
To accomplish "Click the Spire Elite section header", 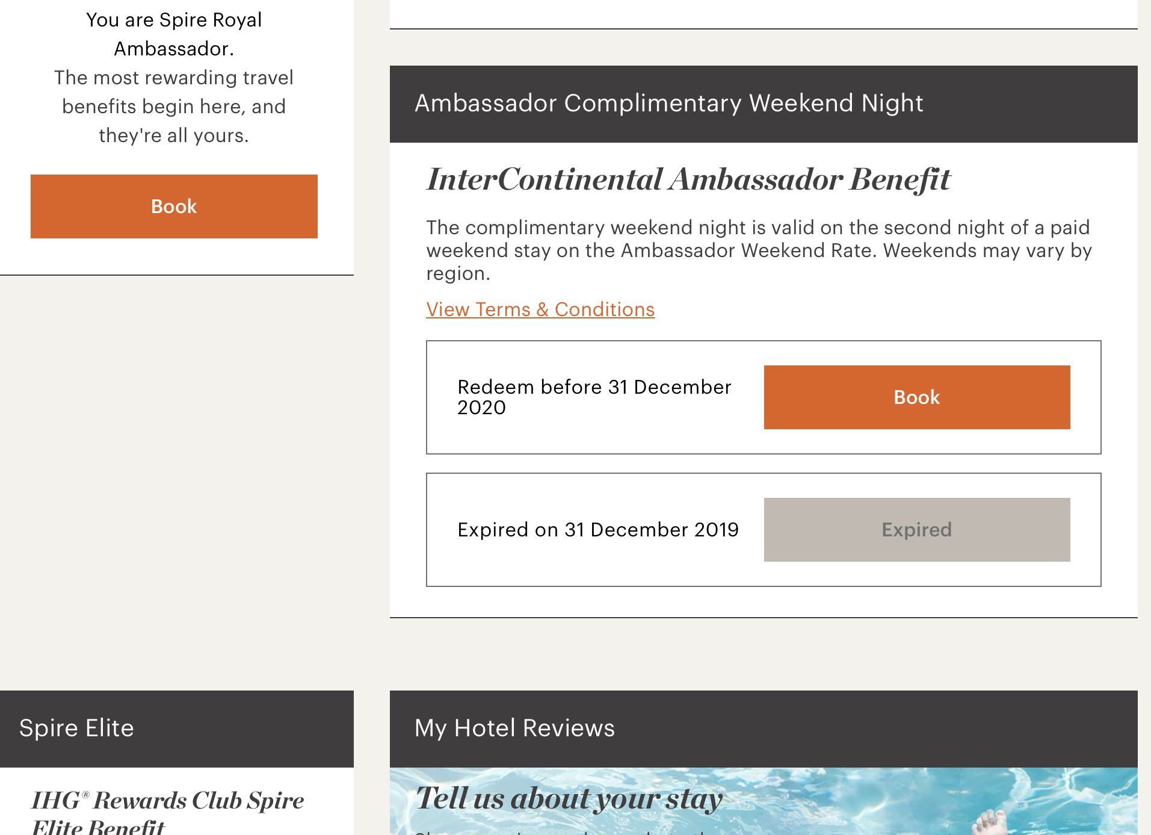I will (x=177, y=729).
